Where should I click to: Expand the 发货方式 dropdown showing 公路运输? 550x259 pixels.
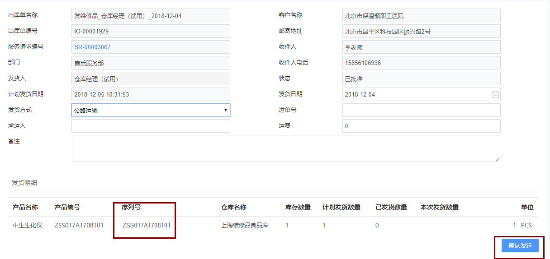tap(151, 110)
